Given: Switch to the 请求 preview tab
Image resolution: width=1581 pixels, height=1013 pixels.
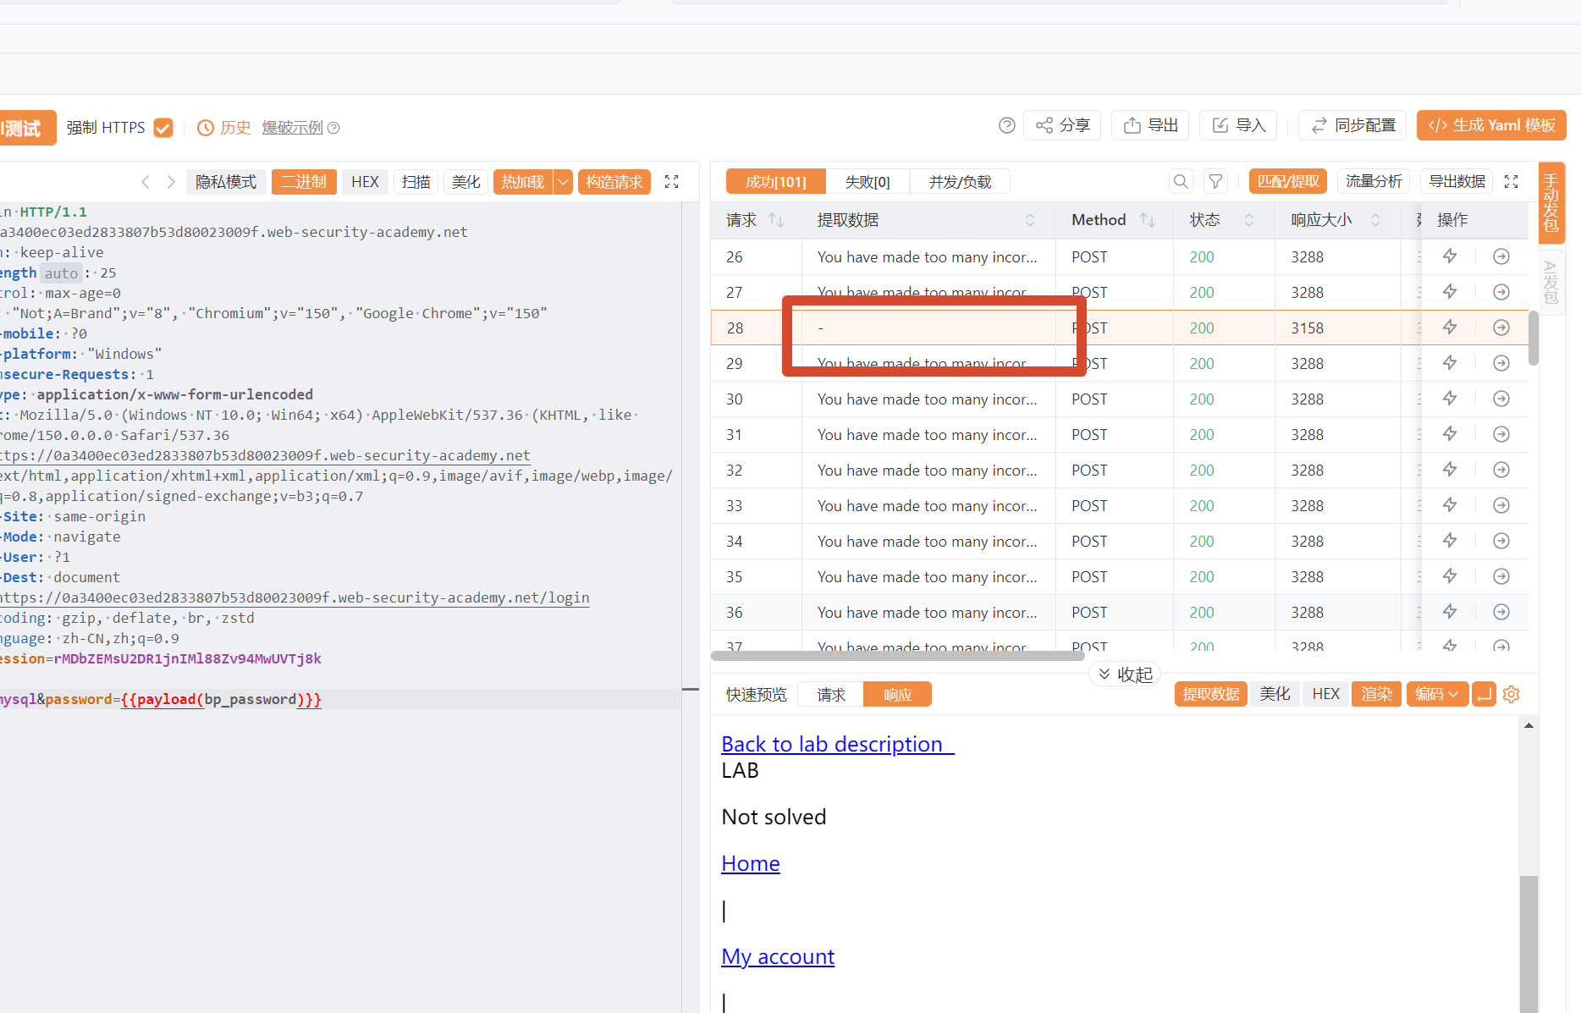Looking at the screenshot, I should point(831,695).
